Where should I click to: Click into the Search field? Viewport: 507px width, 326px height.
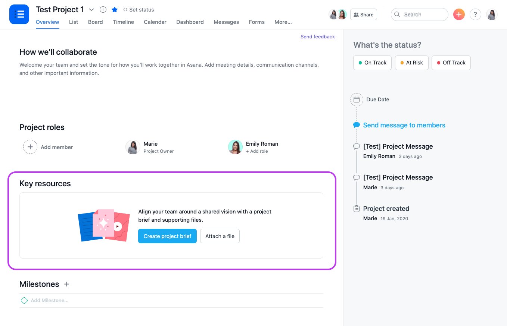point(419,15)
